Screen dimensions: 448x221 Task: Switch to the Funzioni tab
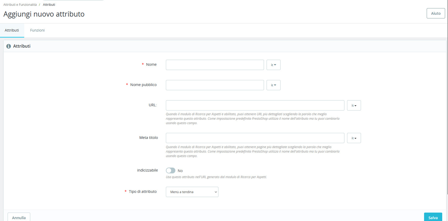click(37, 30)
